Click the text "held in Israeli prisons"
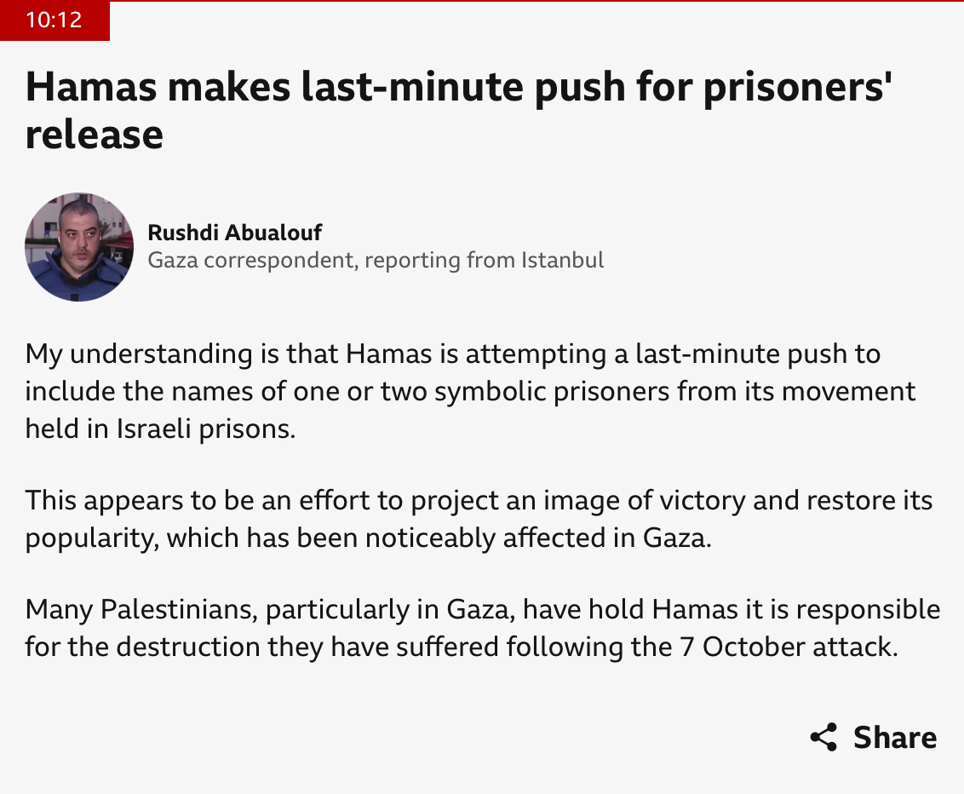The width and height of the screenshot is (964, 794). (x=159, y=429)
